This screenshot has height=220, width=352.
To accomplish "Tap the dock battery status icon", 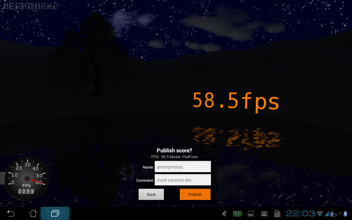I will coord(333,214).
